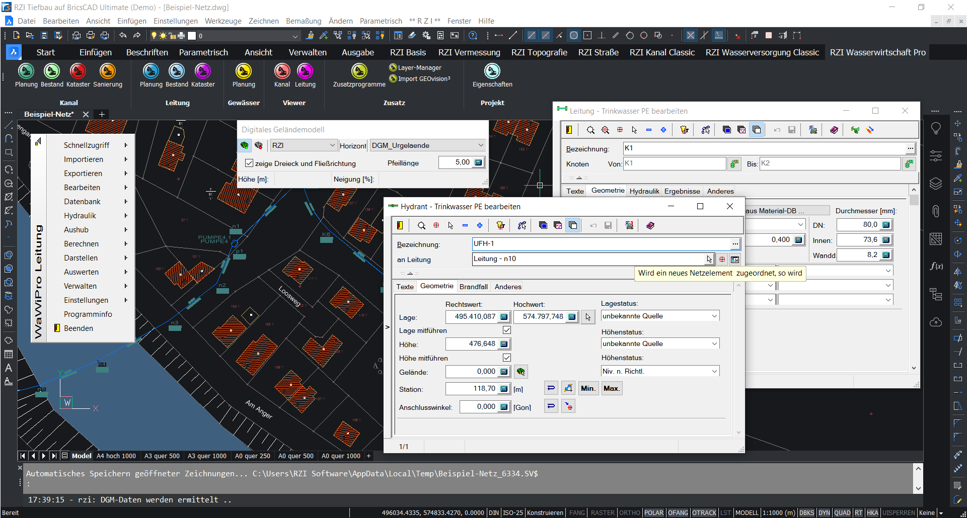Click ellipsis button beside Bezeichnung K1

[x=910, y=148]
